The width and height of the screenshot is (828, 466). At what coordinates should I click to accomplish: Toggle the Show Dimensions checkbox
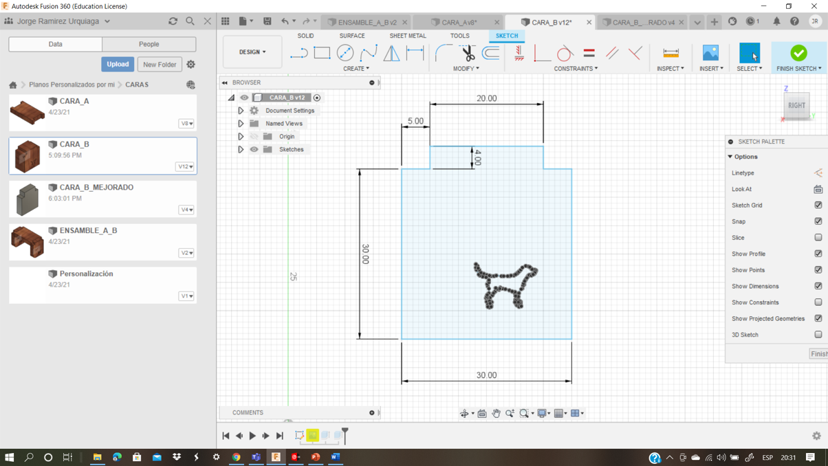[818, 286]
